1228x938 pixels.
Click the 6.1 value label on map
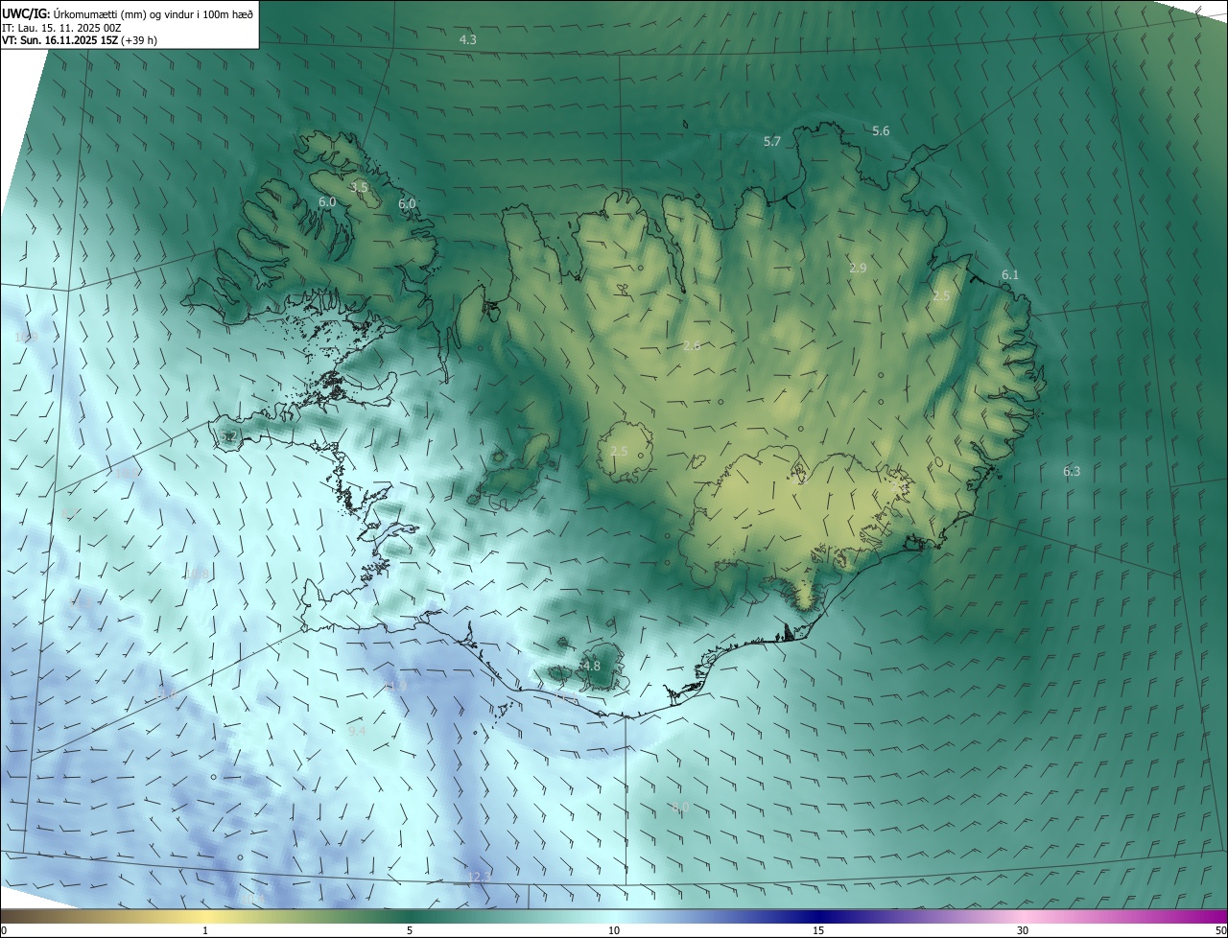(1010, 274)
